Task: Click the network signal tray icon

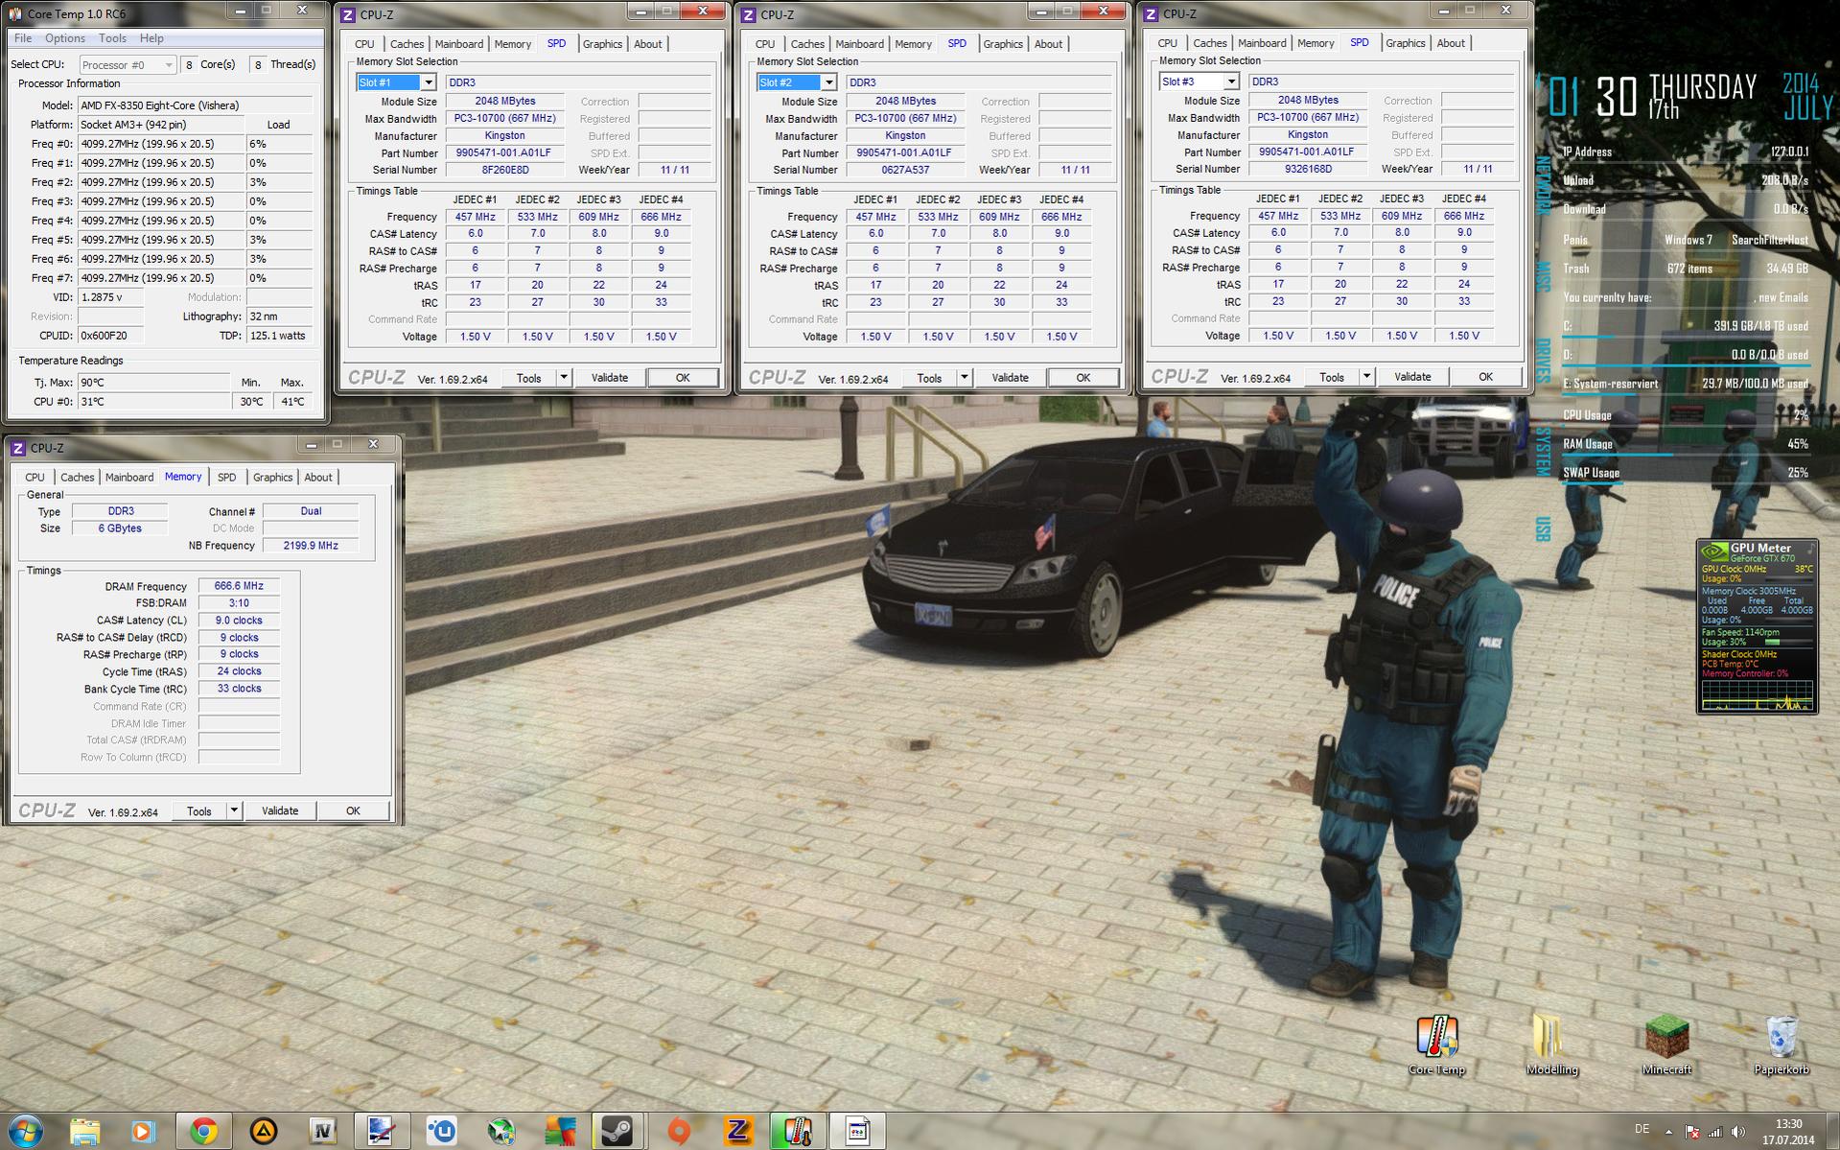Action: [x=1714, y=1132]
